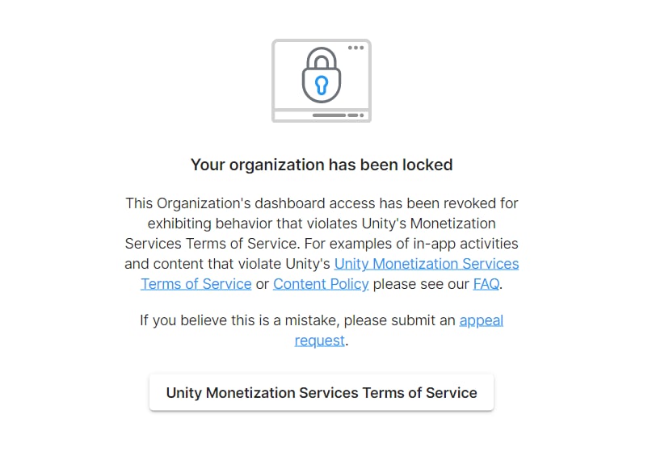This screenshot has height=460, width=652.
Task: Click the word "appeal" in the appeal link
Action: click(481, 320)
